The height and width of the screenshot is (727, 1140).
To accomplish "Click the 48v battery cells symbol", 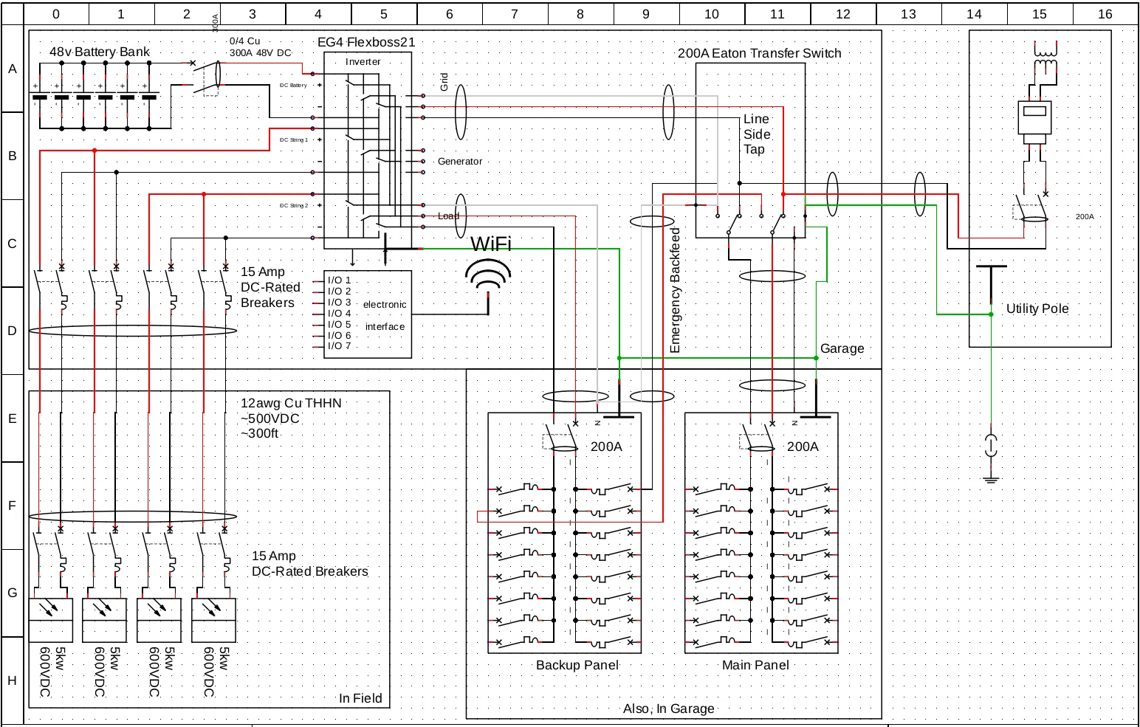I will [x=95, y=97].
